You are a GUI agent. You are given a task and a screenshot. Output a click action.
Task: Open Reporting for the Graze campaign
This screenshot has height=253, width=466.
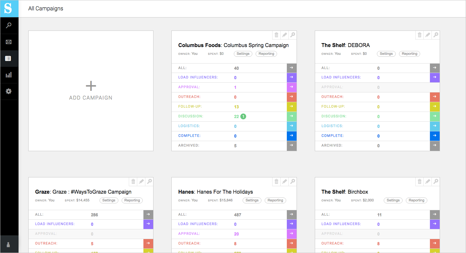(x=132, y=200)
